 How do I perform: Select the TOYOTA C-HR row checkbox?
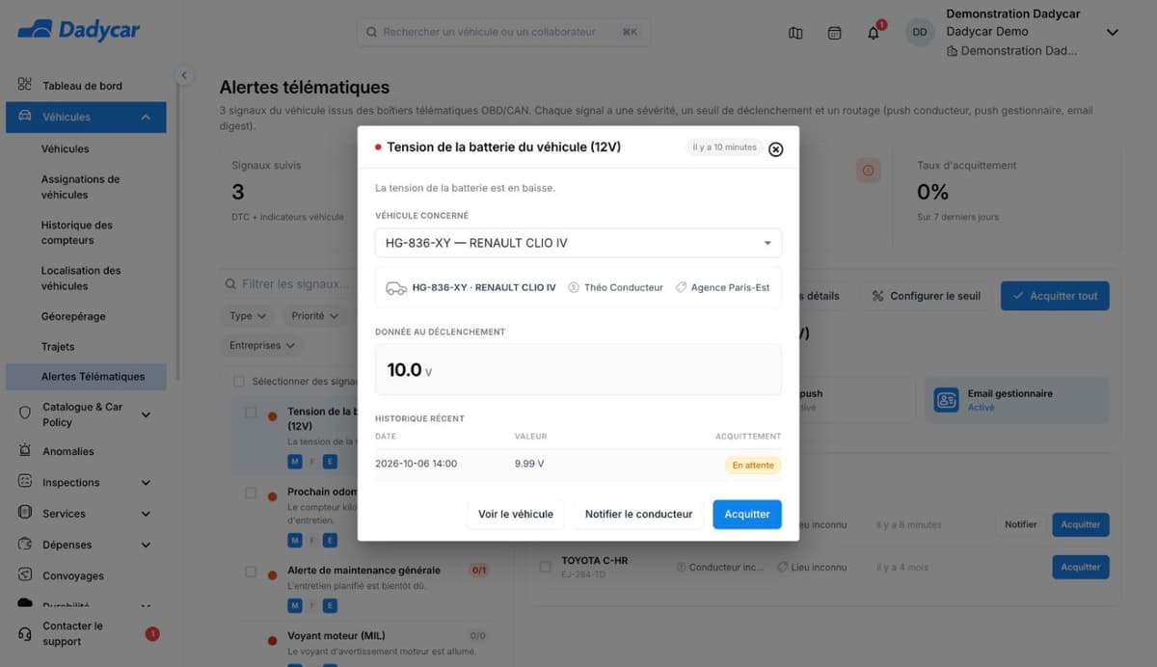click(x=545, y=567)
